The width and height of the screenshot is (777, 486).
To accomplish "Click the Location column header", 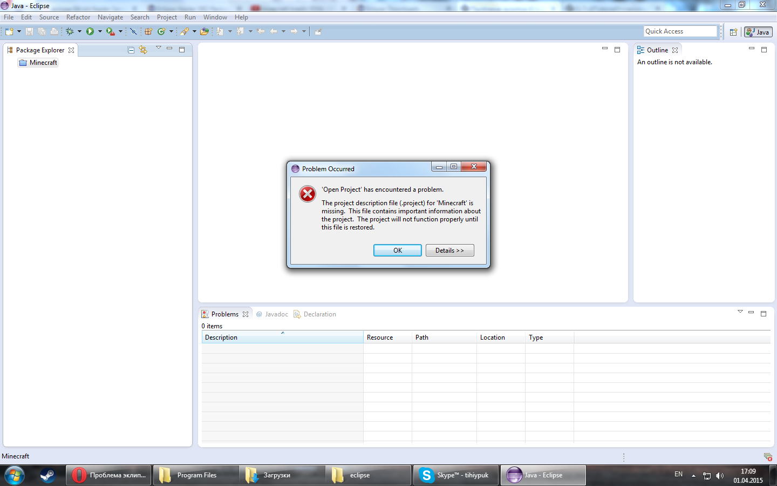I will coord(501,337).
